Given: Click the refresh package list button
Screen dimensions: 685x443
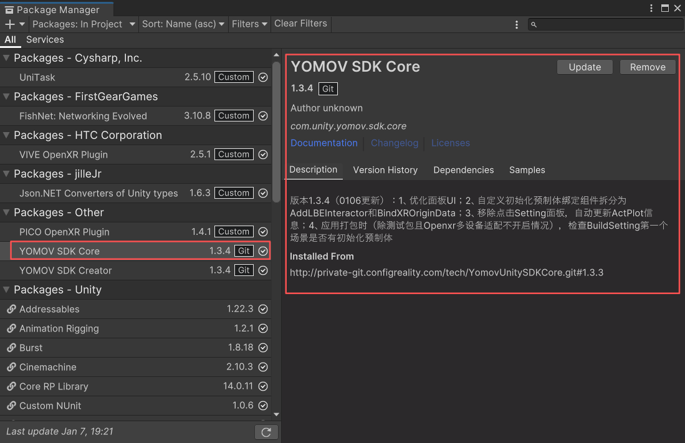Looking at the screenshot, I should point(266,432).
